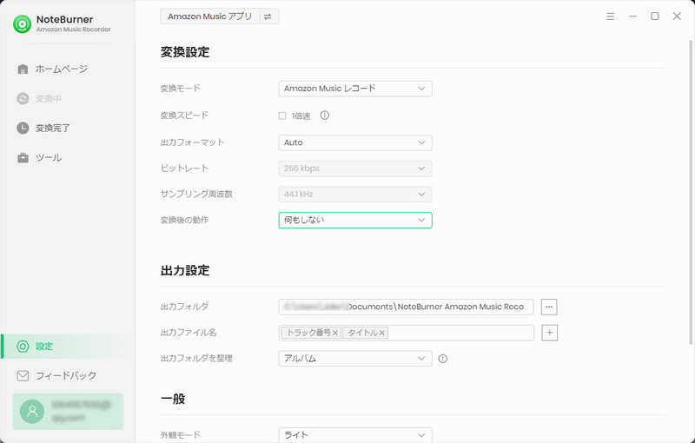The height and width of the screenshot is (443, 695).
Task: Open the サンプリング周波数 44.1 kHz dropdown
Action: 355,194
